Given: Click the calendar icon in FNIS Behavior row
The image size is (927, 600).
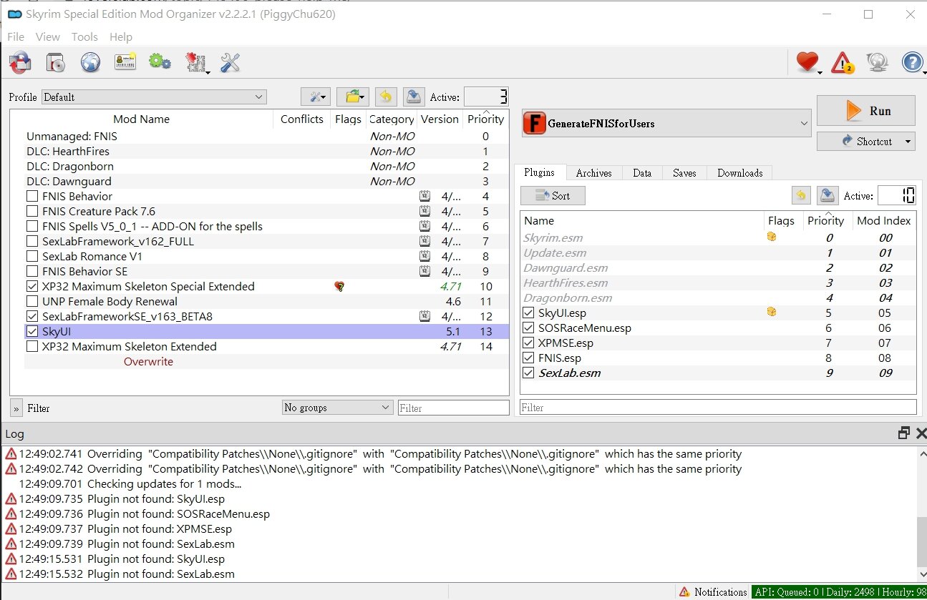Looking at the screenshot, I should click(x=424, y=196).
